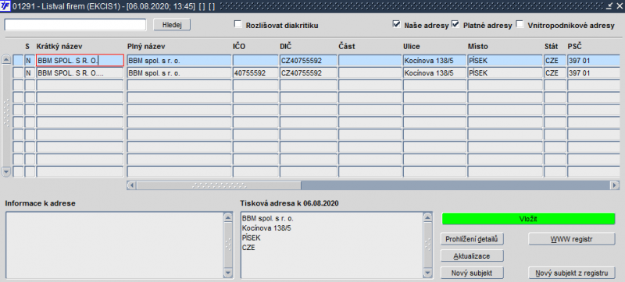Click Tisková adresa scroll down arrow

(427, 273)
